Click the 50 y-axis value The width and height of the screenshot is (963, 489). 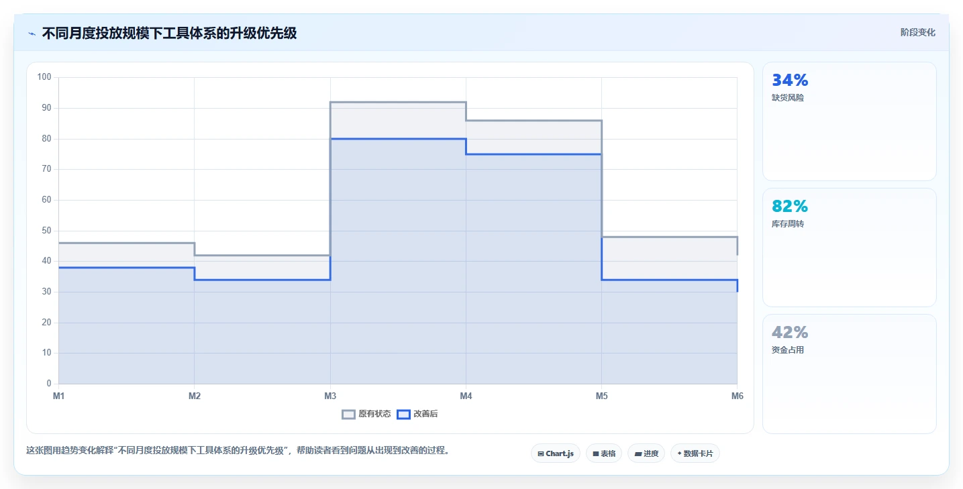click(47, 230)
